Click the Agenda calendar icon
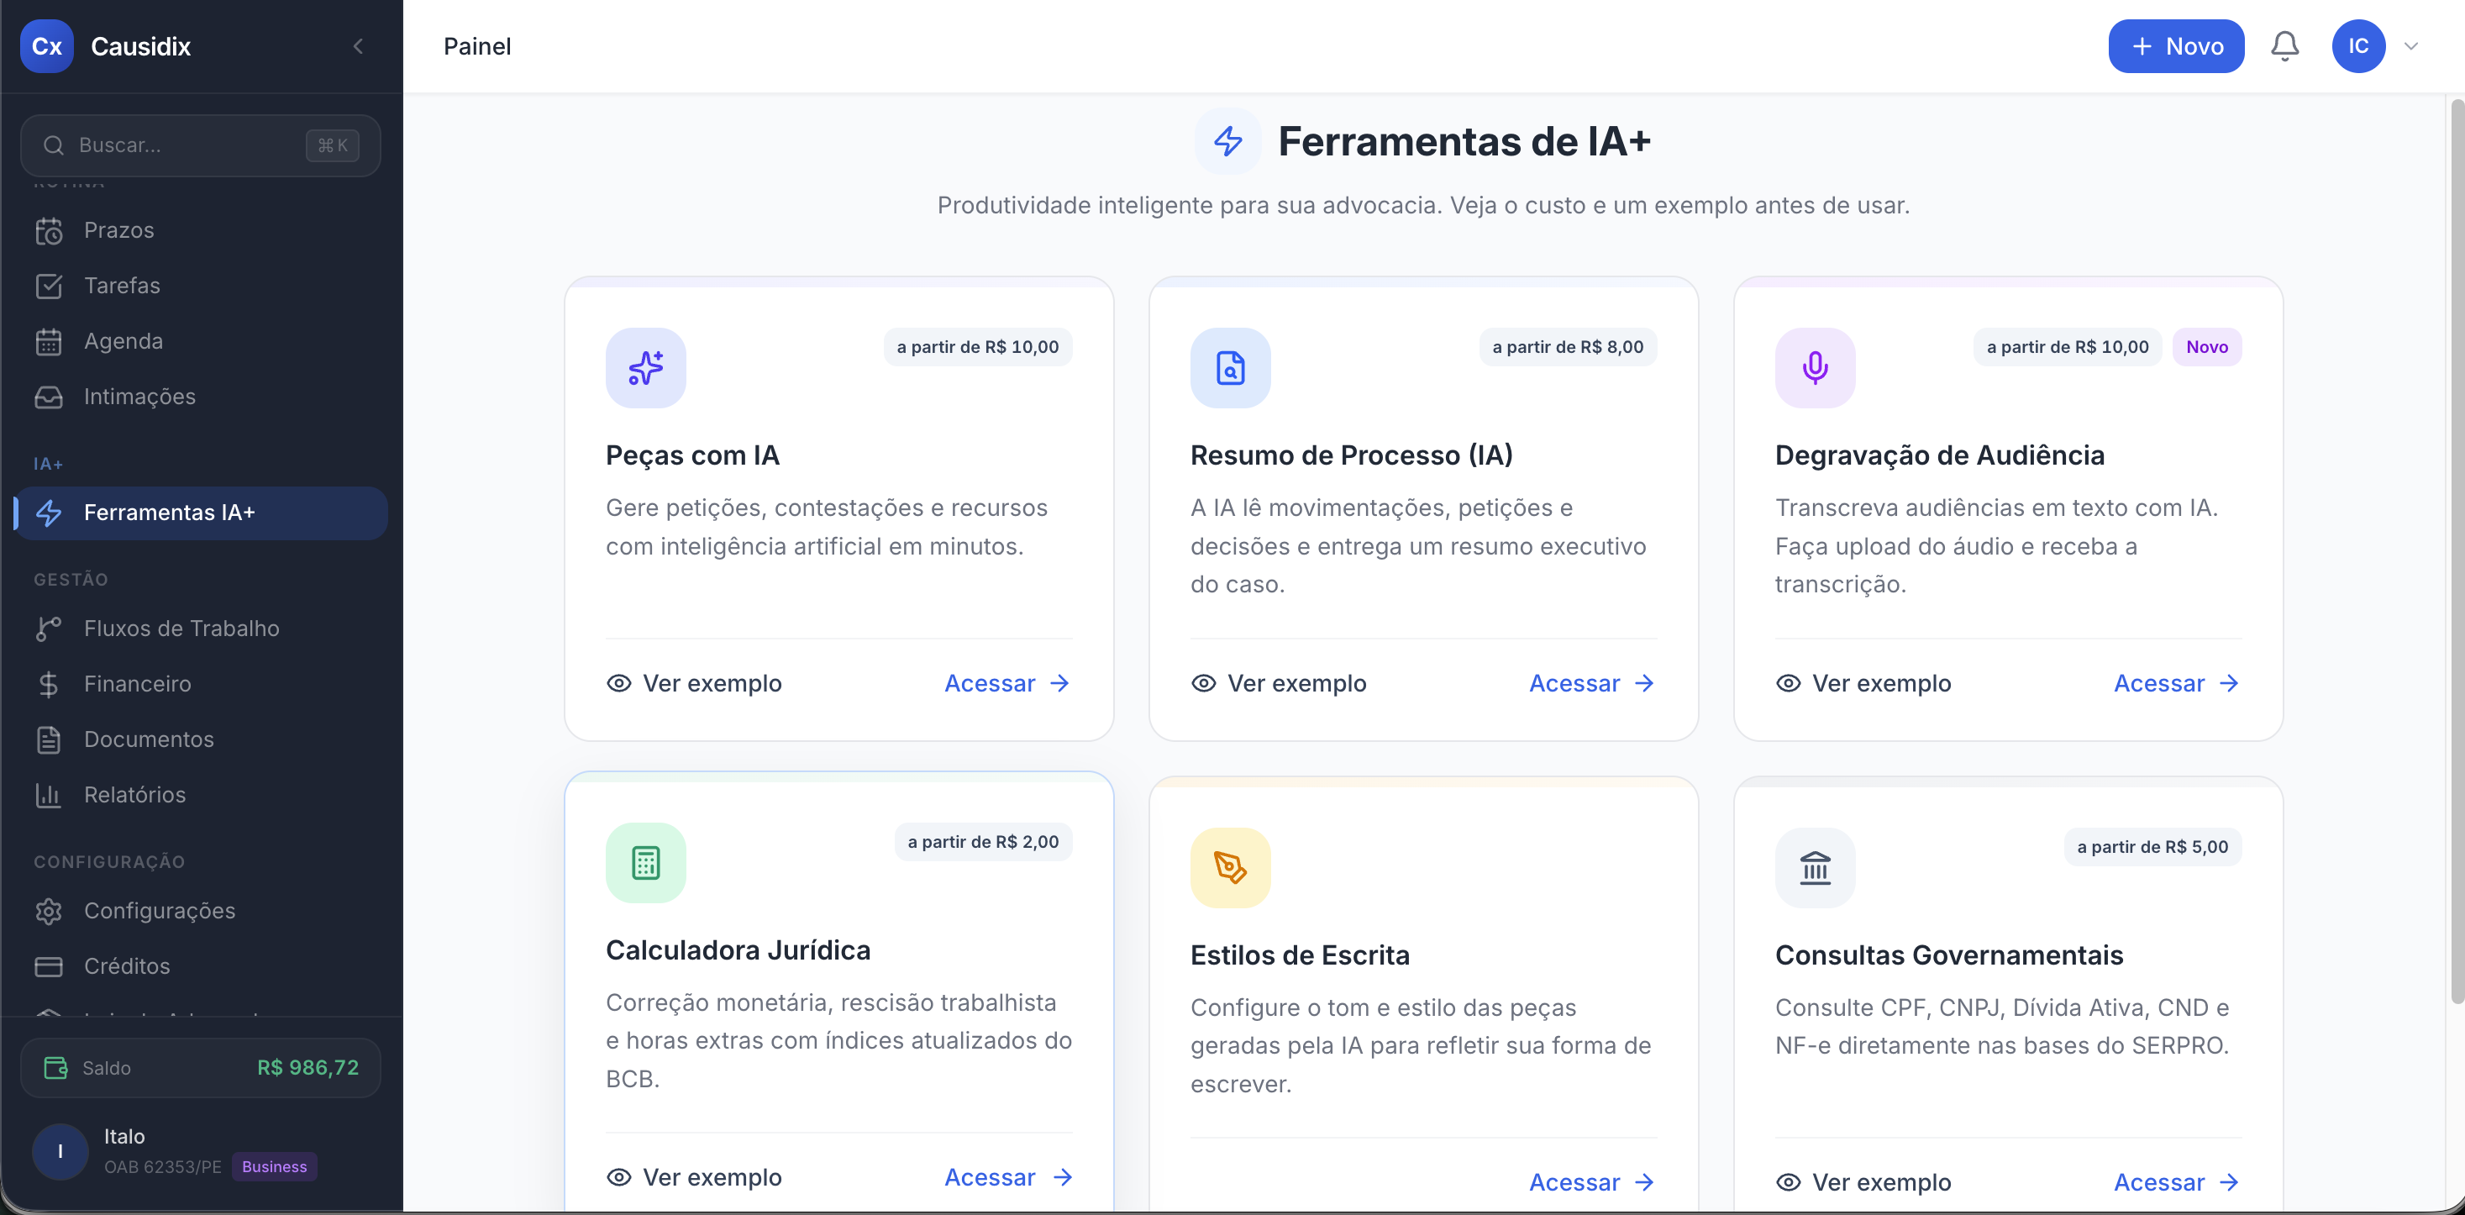Image resolution: width=2465 pixels, height=1215 pixels. [x=49, y=341]
